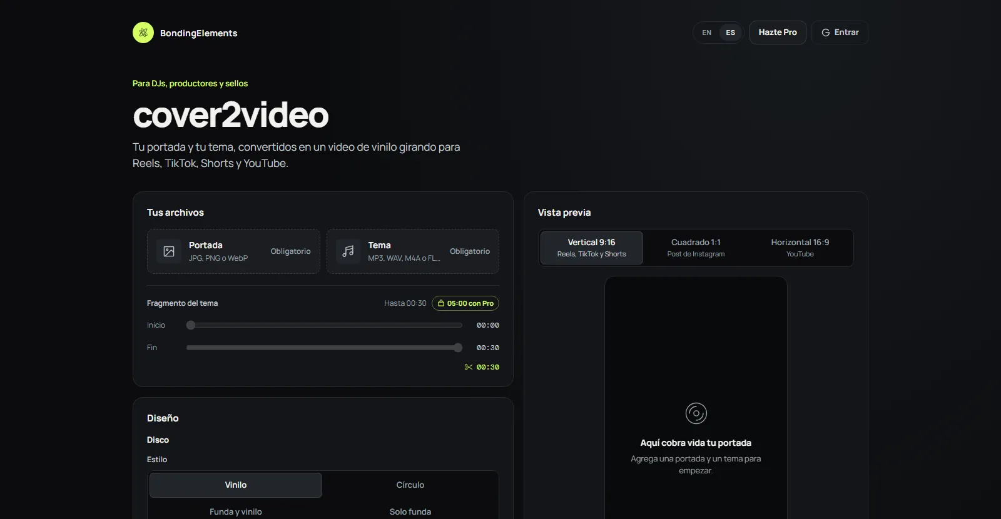The width and height of the screenshot is (1001, 519).
Task: Click the scissors icon beside 00:30 duration
Action: tap(469, 367)
